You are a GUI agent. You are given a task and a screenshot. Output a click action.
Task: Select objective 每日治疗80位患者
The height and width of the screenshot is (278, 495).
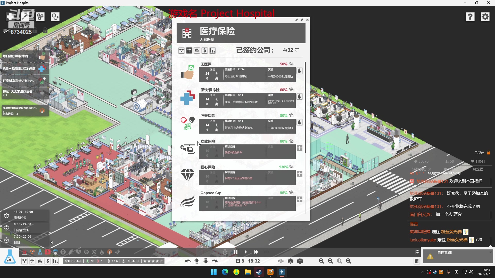[x=25, y=56]
